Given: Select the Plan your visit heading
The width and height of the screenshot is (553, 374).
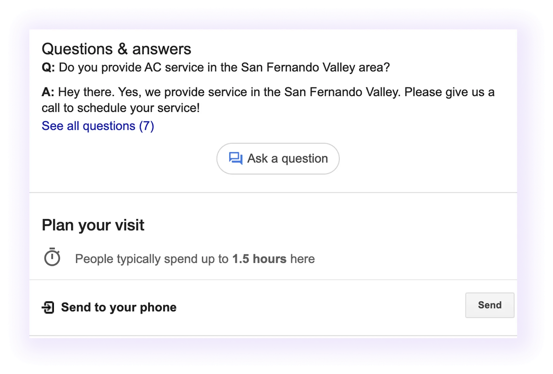Looking at the screenshot, I should pos(93,224).
